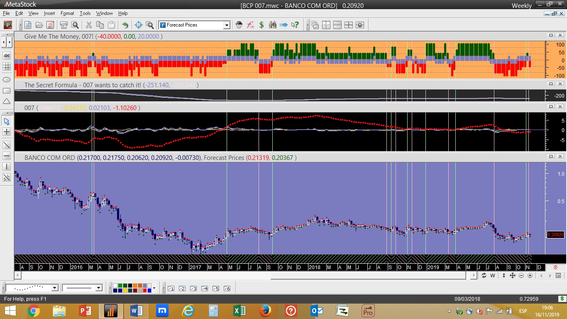
Task: Click the zoom in plus button
Action: (x=530, y=275)
